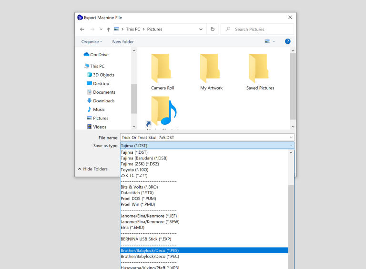This screenshot has width=366, height=269.
Task: Open Help with the question mark icon
Action: coord(287,41)
